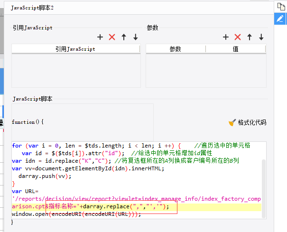Delete selected parameter row
This screenshot has width=287, height=232.
[x=238, y=37]
